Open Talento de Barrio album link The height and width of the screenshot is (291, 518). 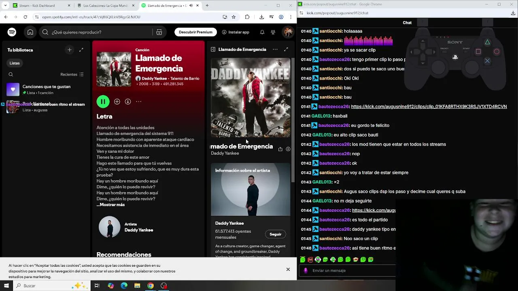[x=185, y=78]
